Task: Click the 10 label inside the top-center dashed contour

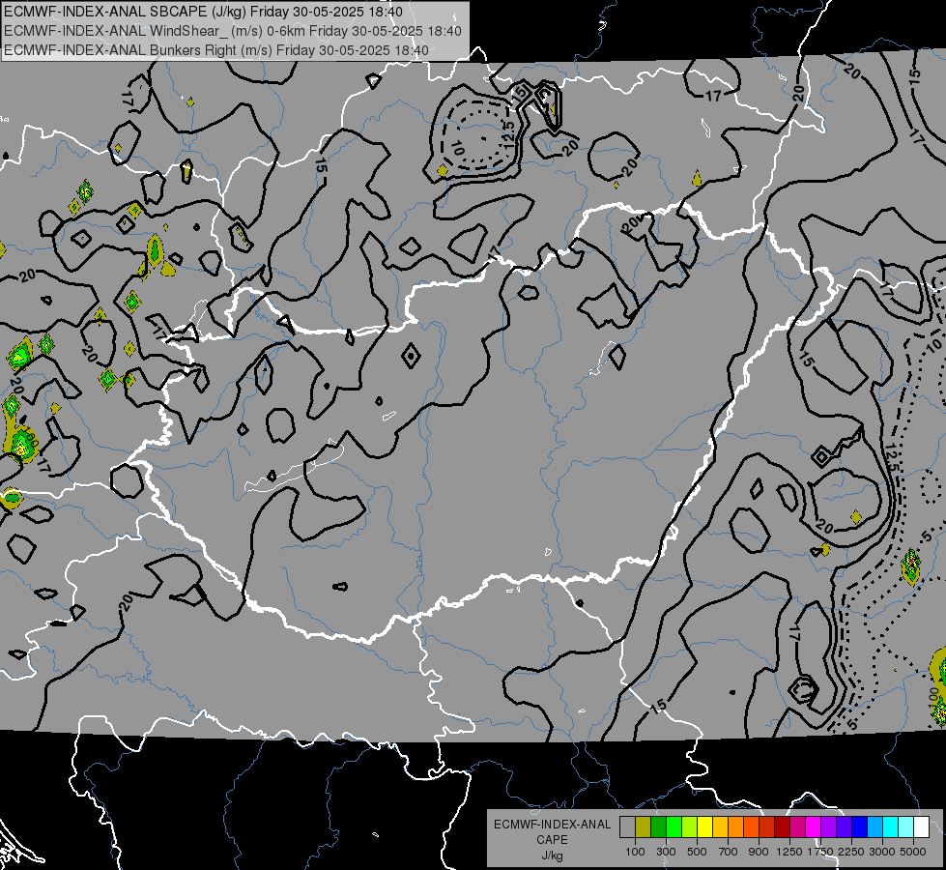Action: click(x=457, y=147)
